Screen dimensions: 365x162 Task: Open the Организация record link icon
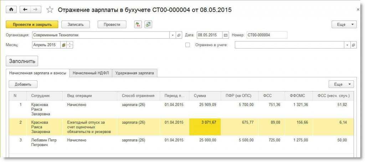(x=179, y=35)
